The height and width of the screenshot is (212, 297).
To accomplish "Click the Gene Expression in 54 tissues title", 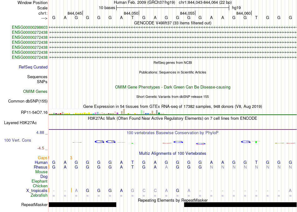I will tap(173, 107).
